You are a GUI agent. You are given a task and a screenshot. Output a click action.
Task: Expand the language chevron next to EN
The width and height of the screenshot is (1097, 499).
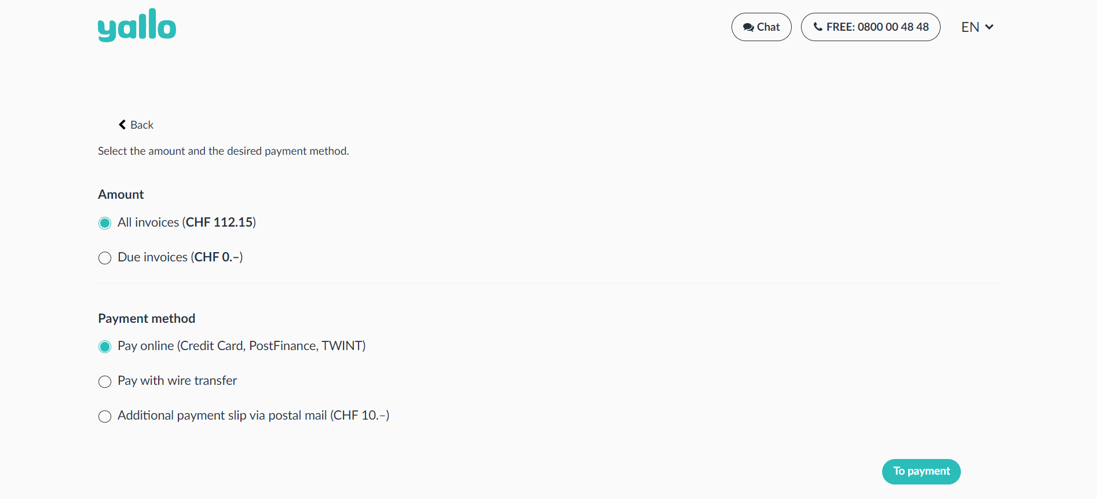pos(989,27)
